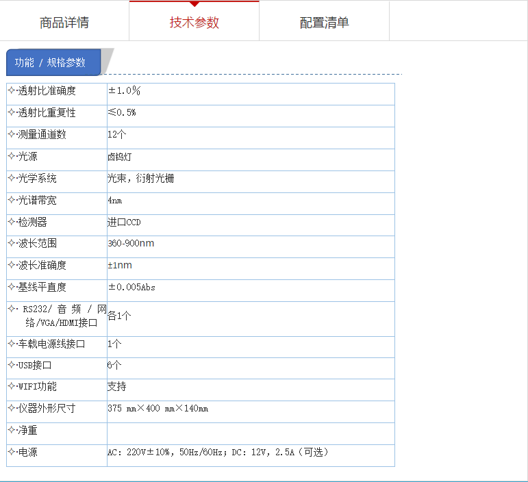Select the 仪器外形尺寸 label
The height and width of the screenshot is (482, 528).
coord(47,408)
